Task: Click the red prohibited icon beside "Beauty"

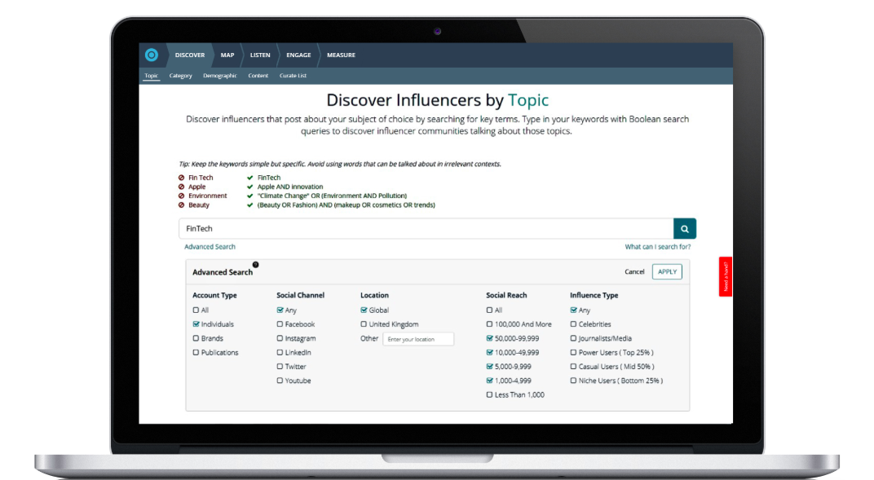Action: click(181, 205)
